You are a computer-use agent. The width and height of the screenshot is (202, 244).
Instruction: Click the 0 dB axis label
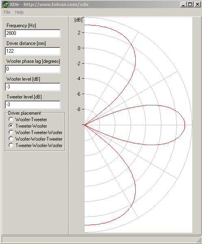(x=79, y=48)
